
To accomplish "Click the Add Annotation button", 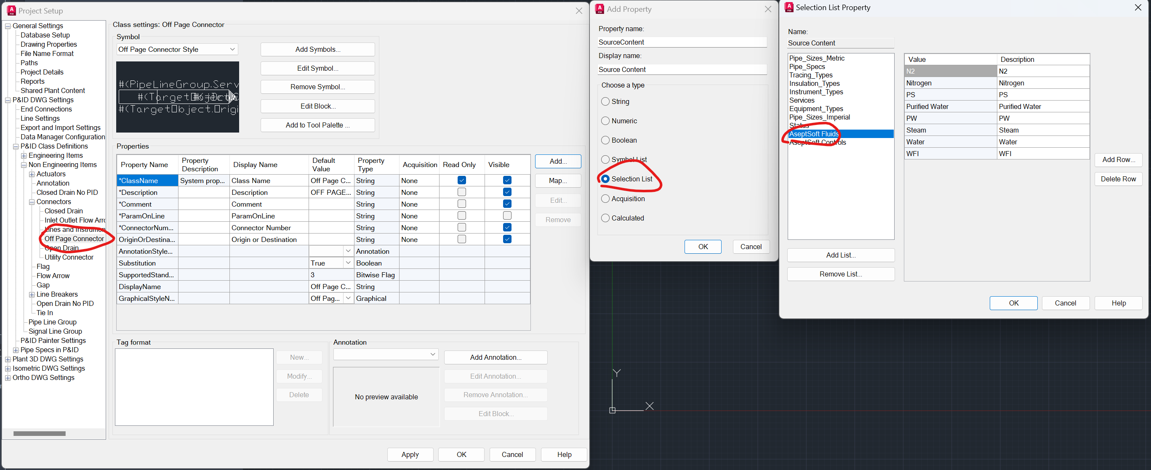I will [496, 357].
